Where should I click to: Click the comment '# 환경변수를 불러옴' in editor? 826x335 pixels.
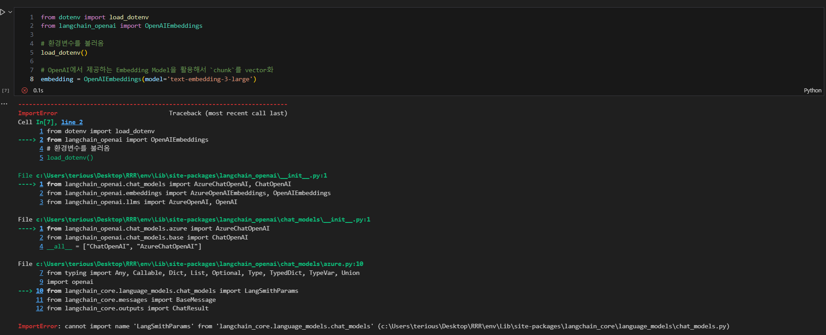click(72, 43)
